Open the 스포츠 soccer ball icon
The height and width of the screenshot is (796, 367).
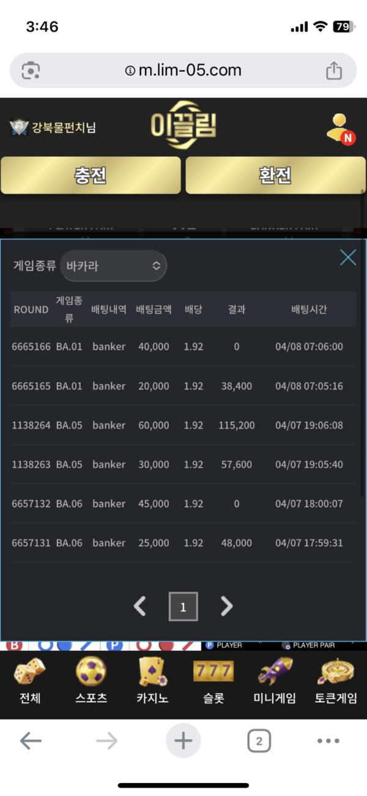point(91,671)
